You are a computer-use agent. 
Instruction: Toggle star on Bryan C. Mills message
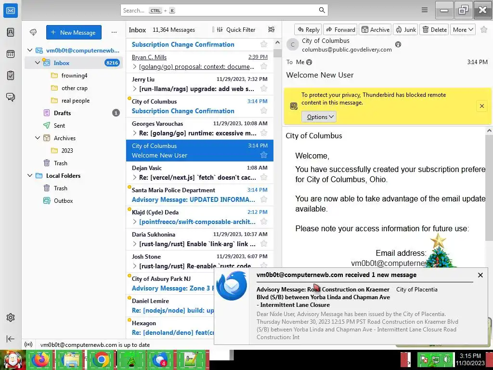(264, 66)
